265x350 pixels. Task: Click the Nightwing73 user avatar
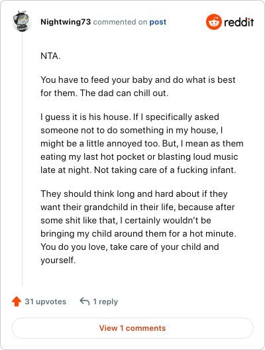click(22, 21)
